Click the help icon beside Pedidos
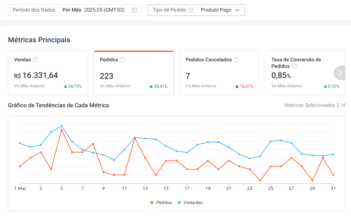The width and height of the screenshot is (351, 217). tap(123, 60)
